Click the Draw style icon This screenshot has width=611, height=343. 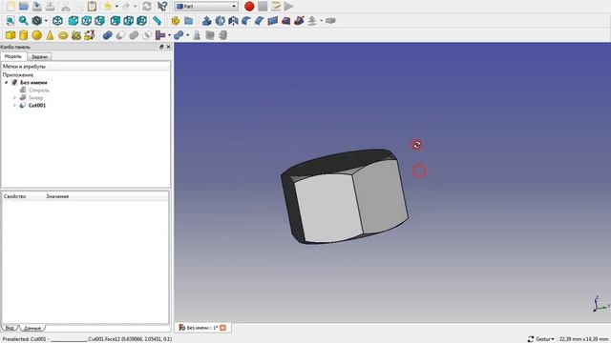(37, 21)
